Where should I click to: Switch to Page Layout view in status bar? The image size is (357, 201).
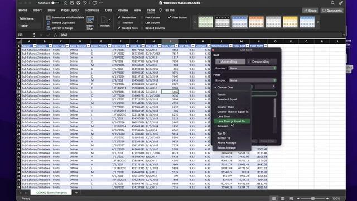point(283,199)
